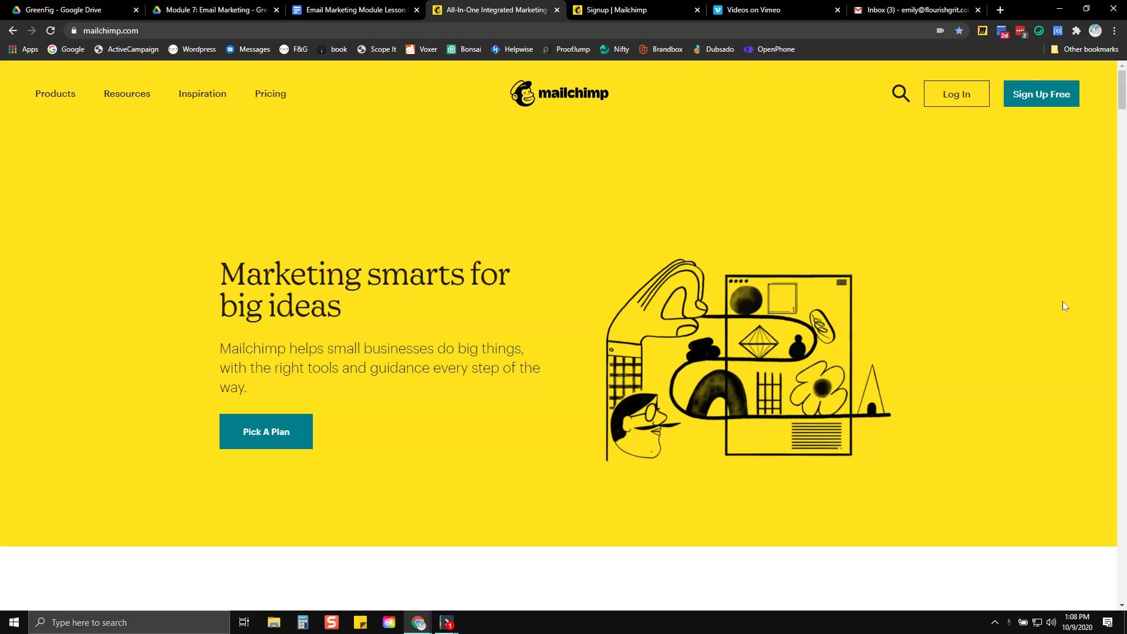Image resolution: width=1127 pixels, height=634 pixels.
Task: Open Snagit from the taskbar
Action: 332,622
